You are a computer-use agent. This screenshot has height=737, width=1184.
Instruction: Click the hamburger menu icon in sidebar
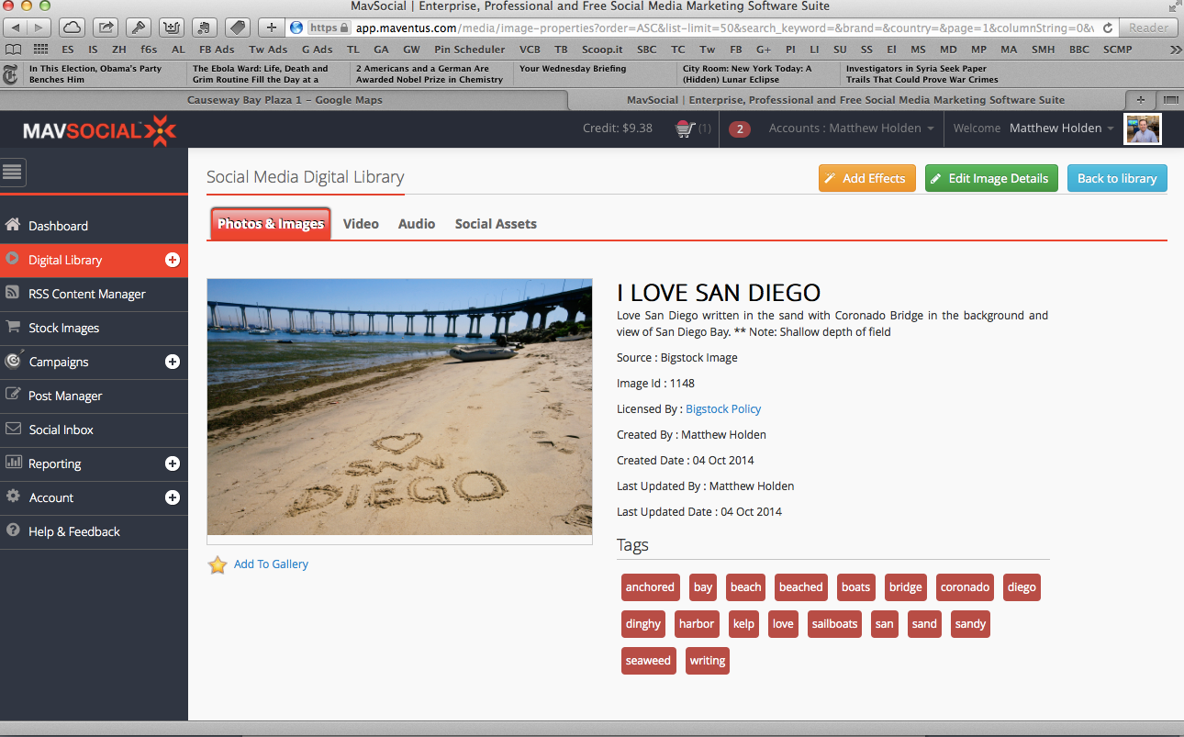click(13, 172)
